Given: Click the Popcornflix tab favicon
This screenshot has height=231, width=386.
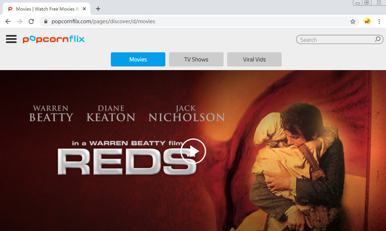Looking at the screenshot, I should click(10, 9).
